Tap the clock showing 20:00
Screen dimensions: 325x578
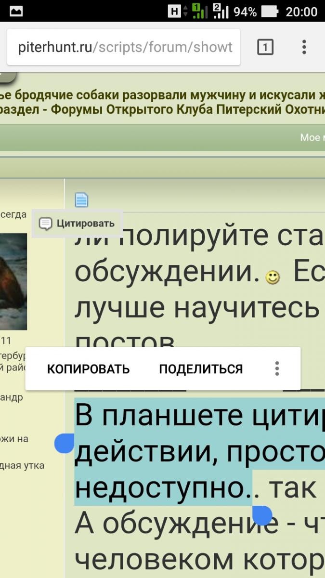(301, 12)
